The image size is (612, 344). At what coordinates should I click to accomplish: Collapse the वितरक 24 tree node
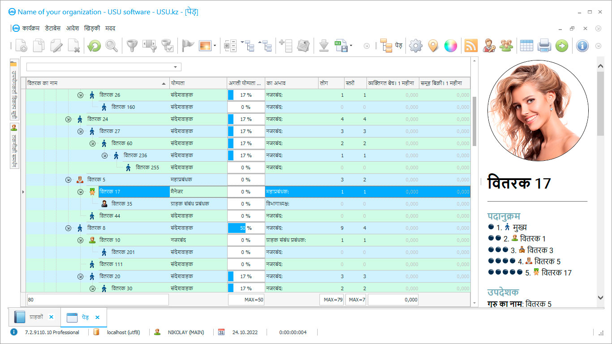click(x=68, y=119)
